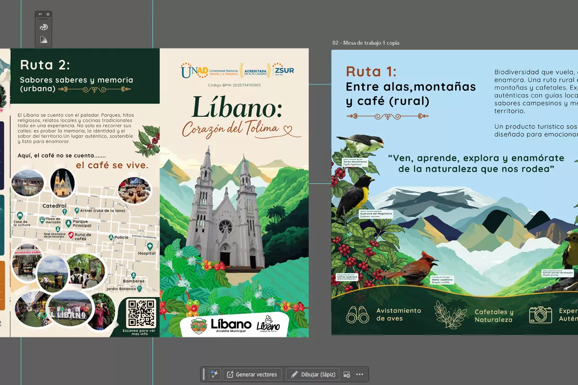Select the Hospital map label
The image size is (578, 385).
tap(147, 253)
